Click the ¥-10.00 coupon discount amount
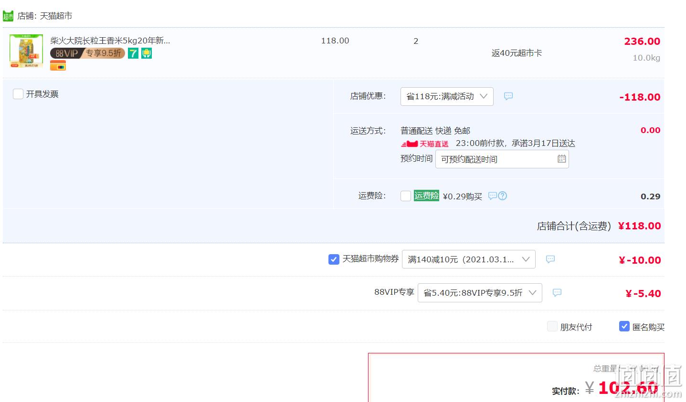Image resolution: width=686 pixels, height=402 pixels. [x=640, y=260]
